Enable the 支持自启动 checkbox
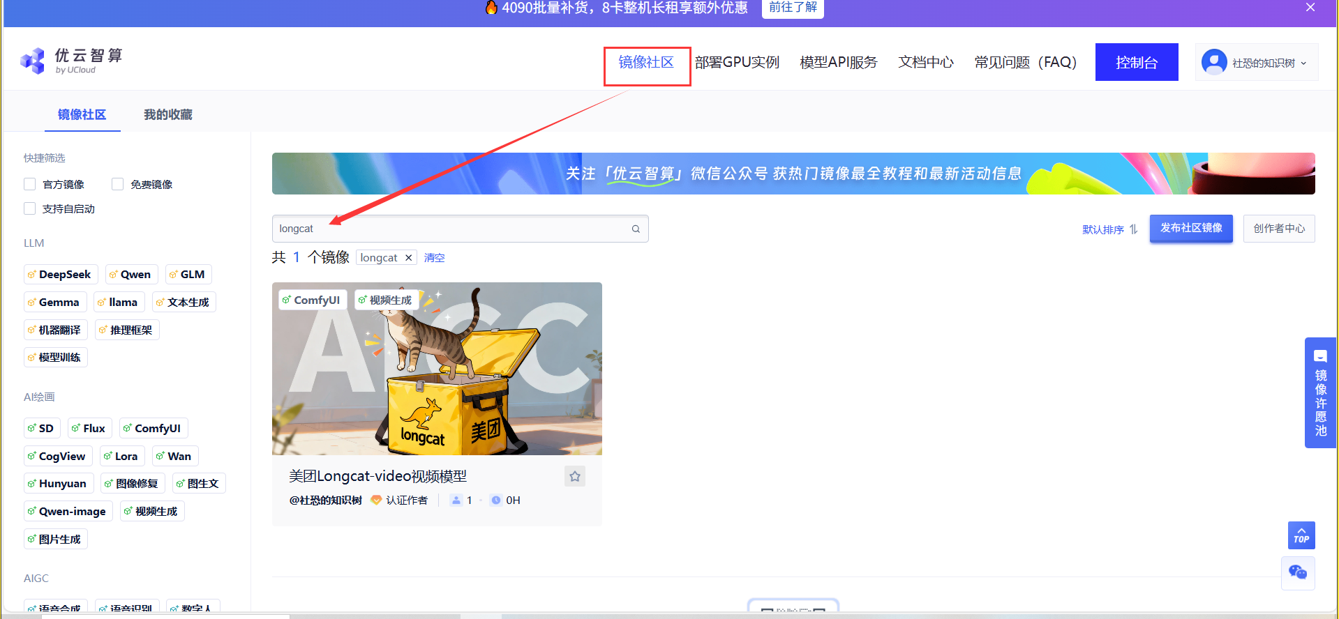 (30, 208)
